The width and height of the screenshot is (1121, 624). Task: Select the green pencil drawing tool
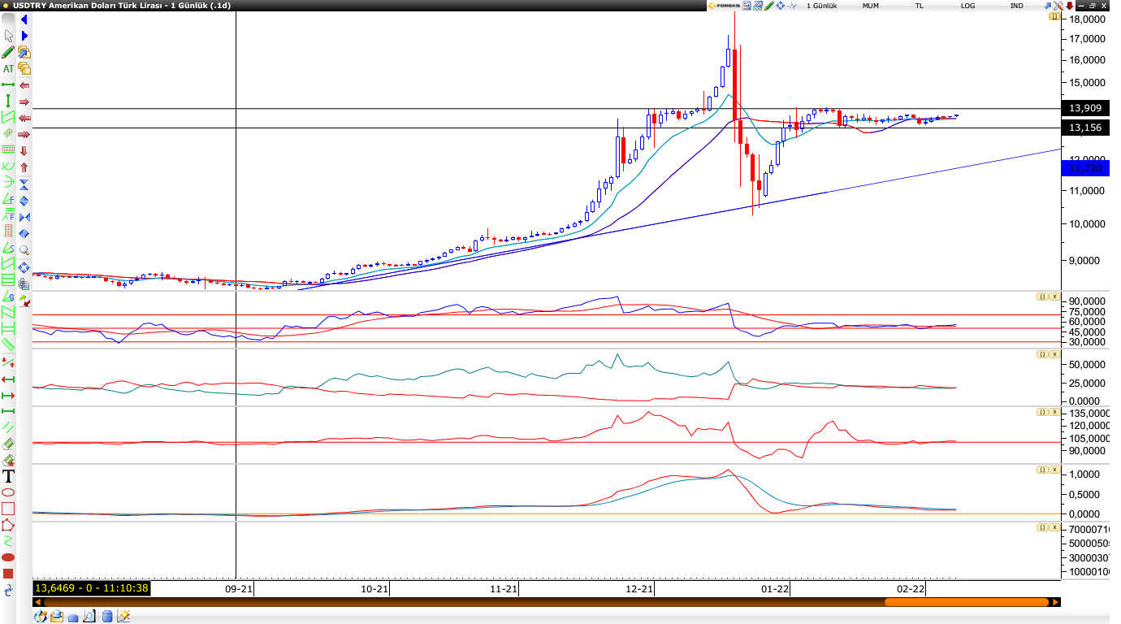[8, 52]
